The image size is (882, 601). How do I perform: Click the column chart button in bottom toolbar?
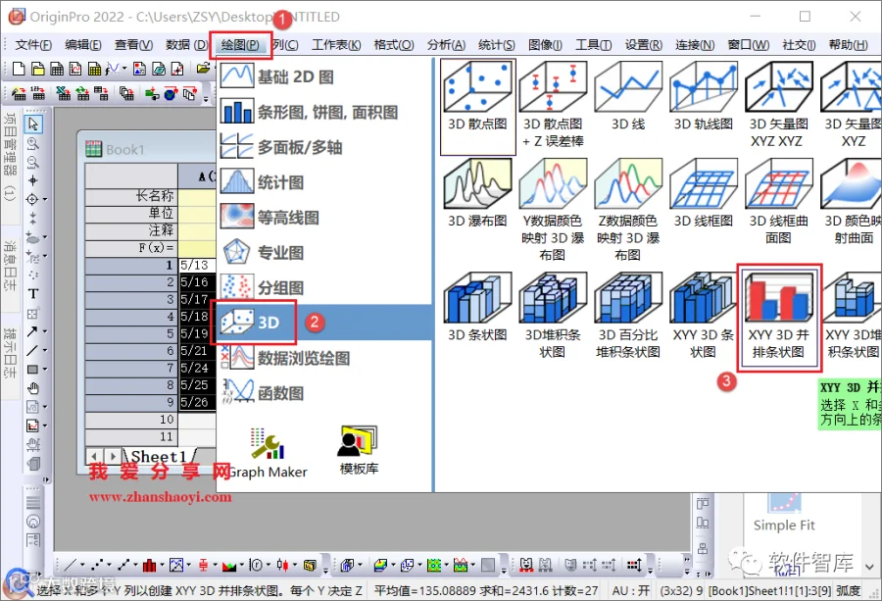(149, 565)
